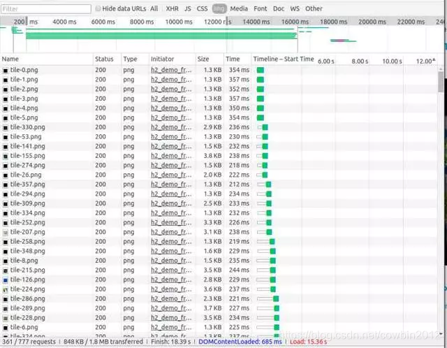Click the Load: 15.36 s status text
The height and width of the screenshot is (348, 447).
308,342
